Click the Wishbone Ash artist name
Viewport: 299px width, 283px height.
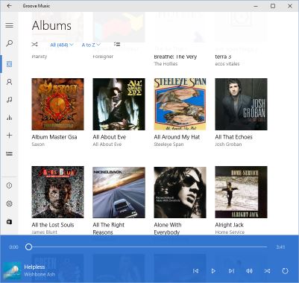(40, 275)
